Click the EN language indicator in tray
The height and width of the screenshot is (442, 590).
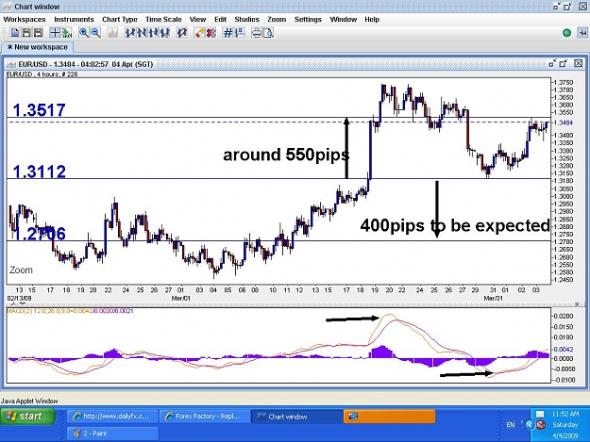[510, 425]
